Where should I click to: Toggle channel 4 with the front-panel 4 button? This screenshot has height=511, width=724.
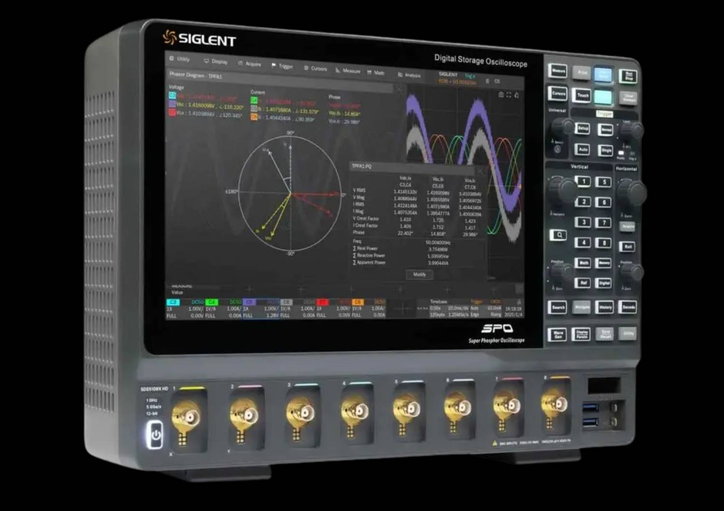584,242
